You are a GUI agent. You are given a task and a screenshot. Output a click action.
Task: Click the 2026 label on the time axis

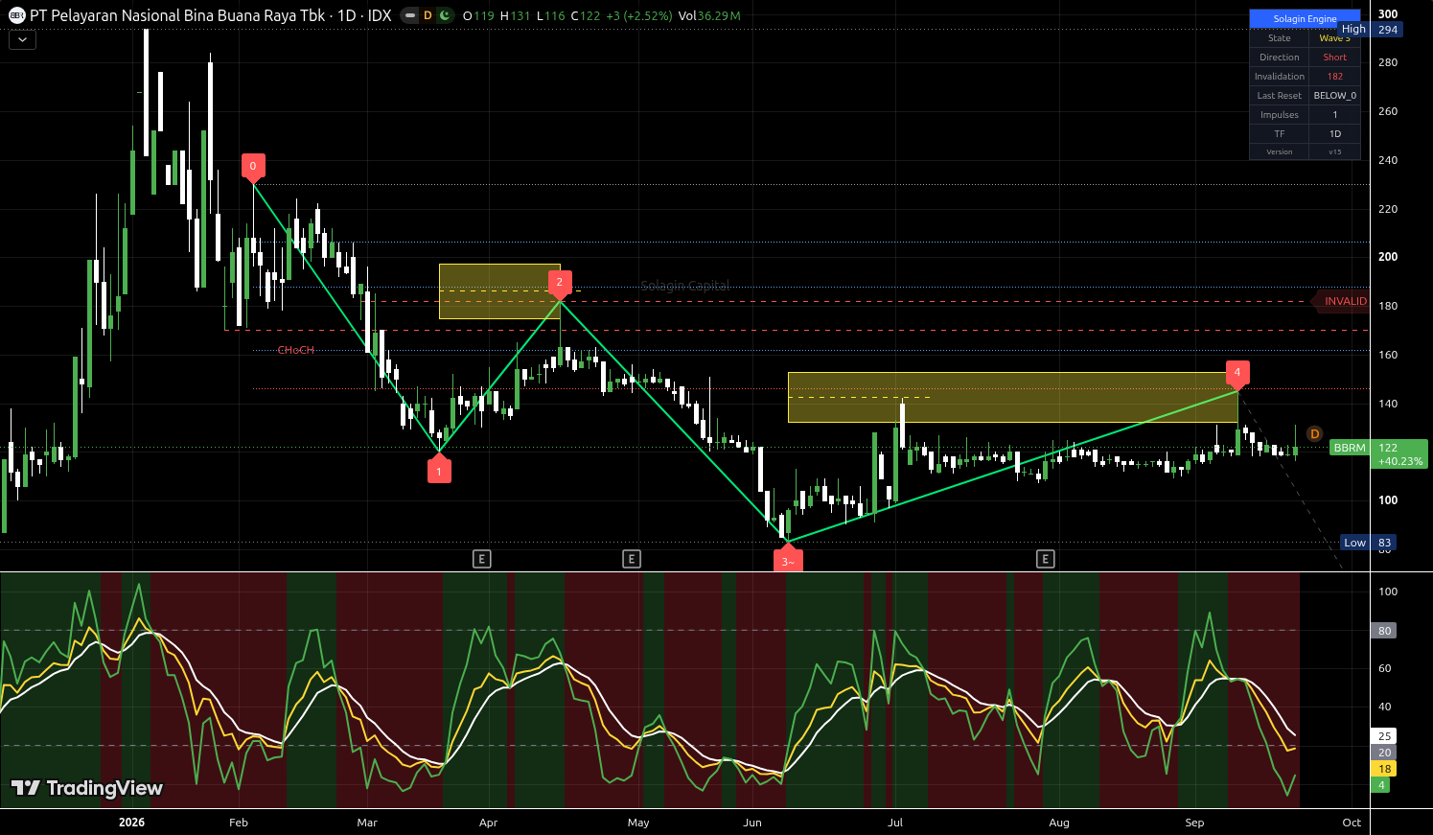click(x=131, y=823)
